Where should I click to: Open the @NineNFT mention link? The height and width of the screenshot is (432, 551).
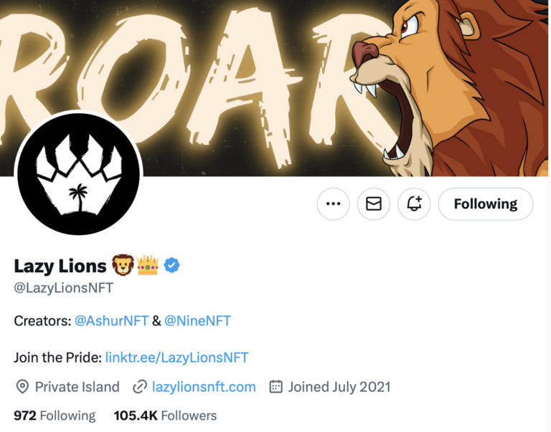[x=198, y=321]
